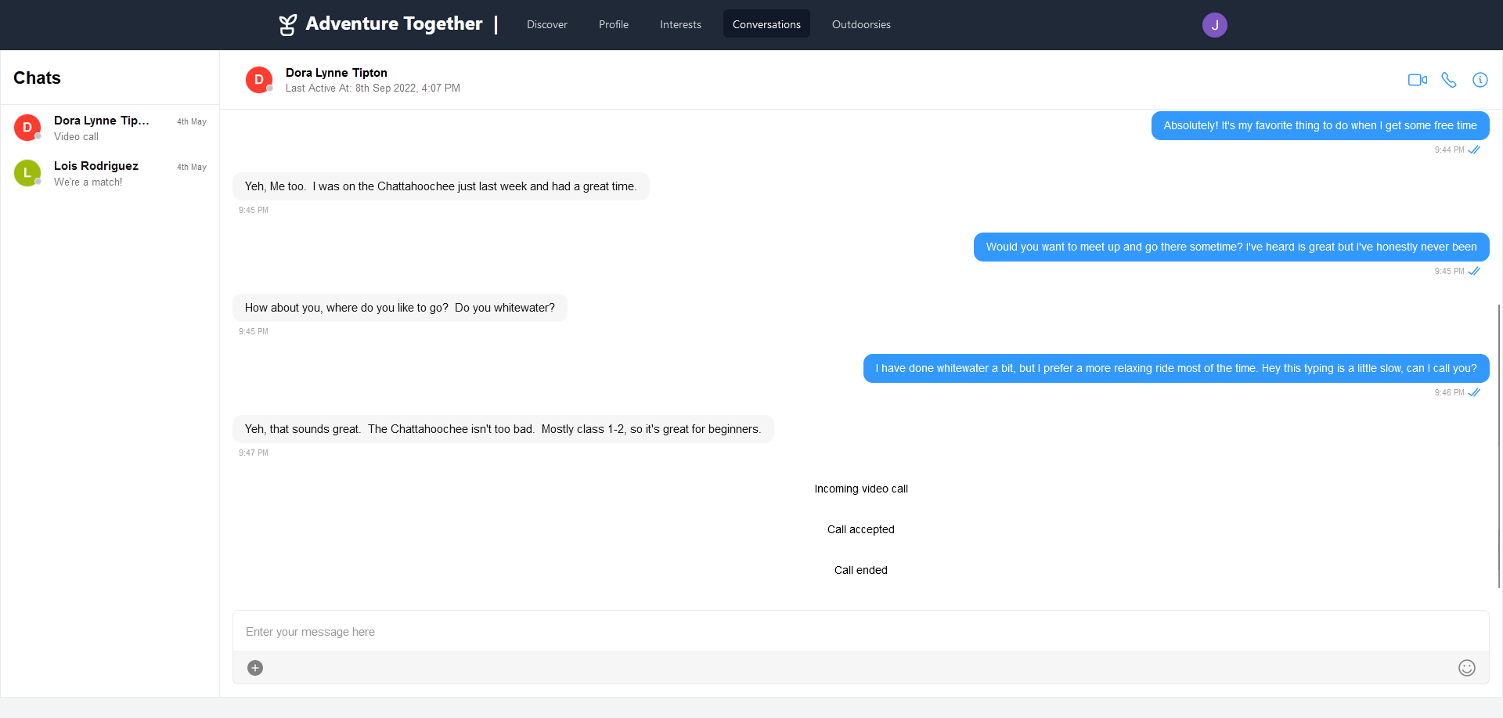Go to the Profile page
Screen dimensions: 1503x718
pos(614,24)
